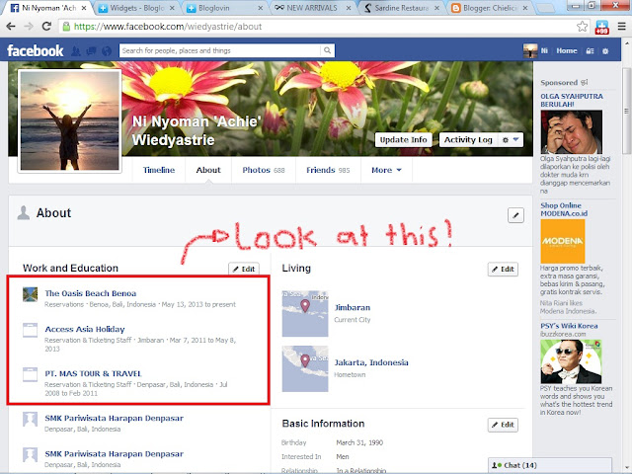Click the first SMK Pariwisata school icon
This screenshot has height=474, width=632.
pos(31,419)
